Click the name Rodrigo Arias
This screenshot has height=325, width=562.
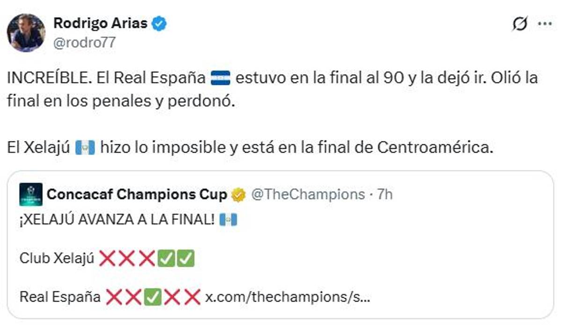point(101,23)
